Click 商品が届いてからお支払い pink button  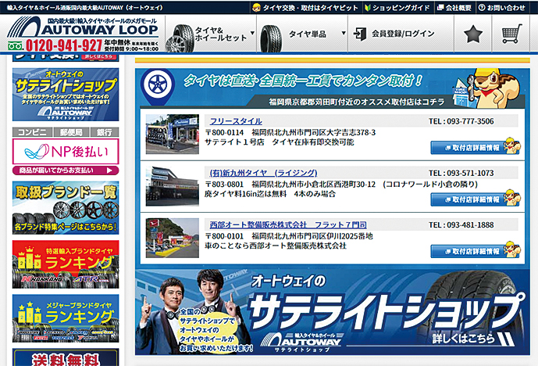[66, 170]
